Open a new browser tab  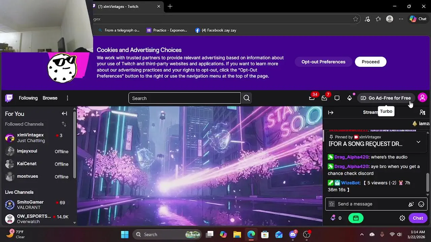170,6
